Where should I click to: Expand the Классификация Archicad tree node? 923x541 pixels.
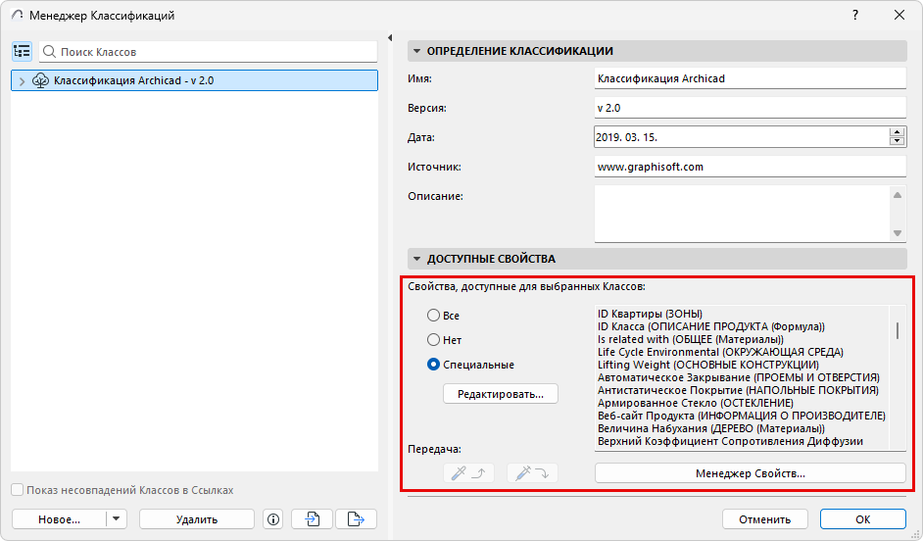(x=22, y=81)
